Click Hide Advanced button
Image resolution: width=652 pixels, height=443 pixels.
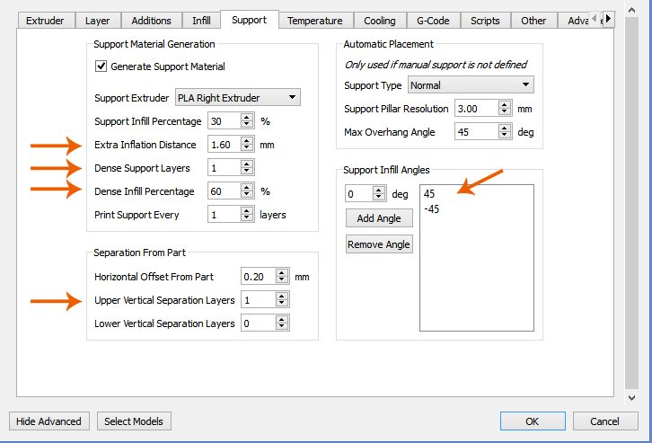pyautogui.click(x=49, y=421)
